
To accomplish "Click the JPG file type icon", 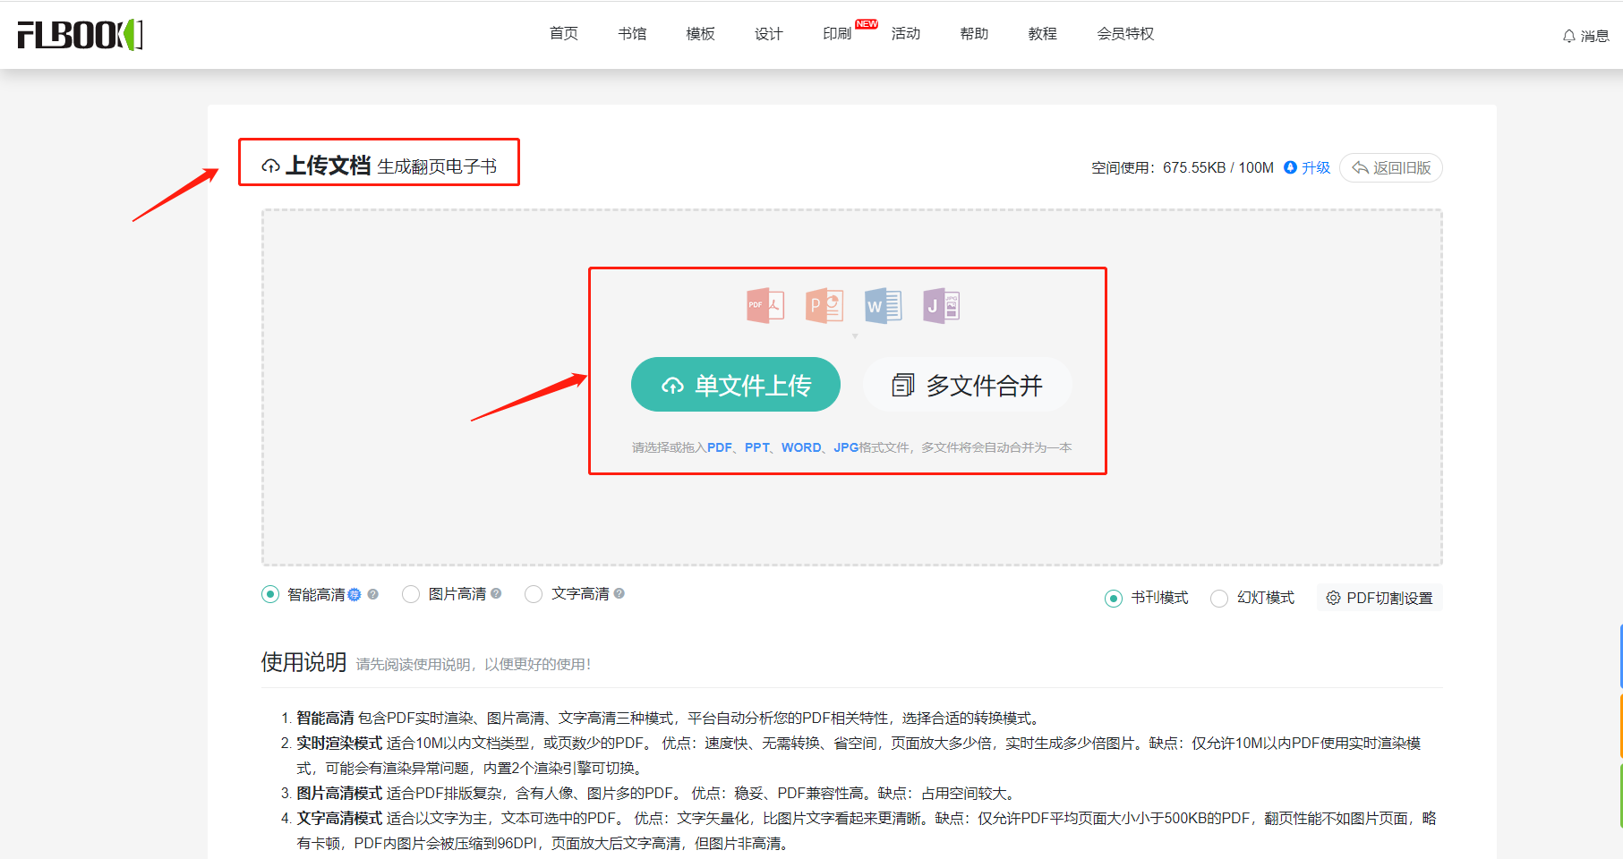I will [x=942, y=306].
